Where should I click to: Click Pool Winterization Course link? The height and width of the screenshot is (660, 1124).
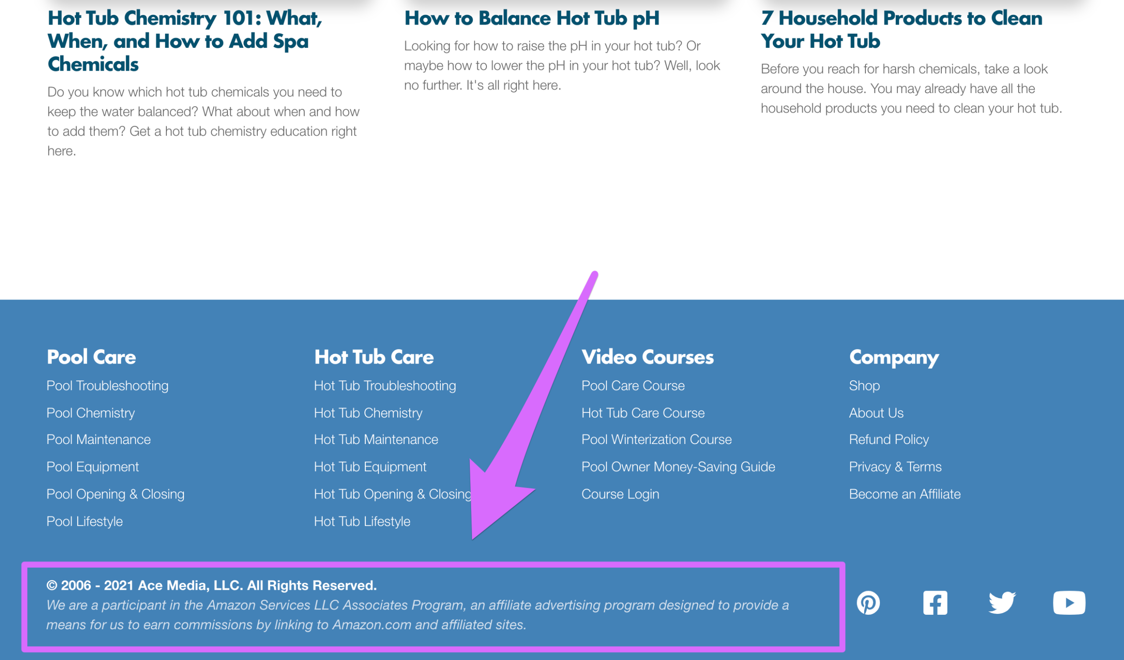[x=656, y=438]
